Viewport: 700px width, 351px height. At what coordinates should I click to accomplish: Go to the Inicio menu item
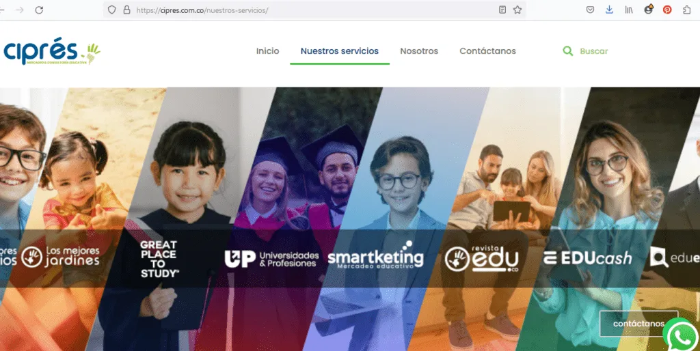point(267,51)
